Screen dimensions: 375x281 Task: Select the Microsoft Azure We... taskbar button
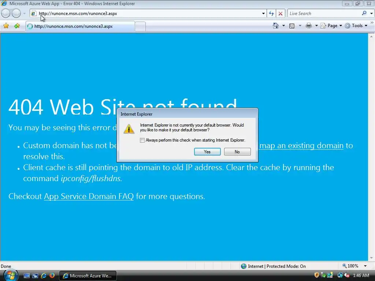click(x=88, y=276)
